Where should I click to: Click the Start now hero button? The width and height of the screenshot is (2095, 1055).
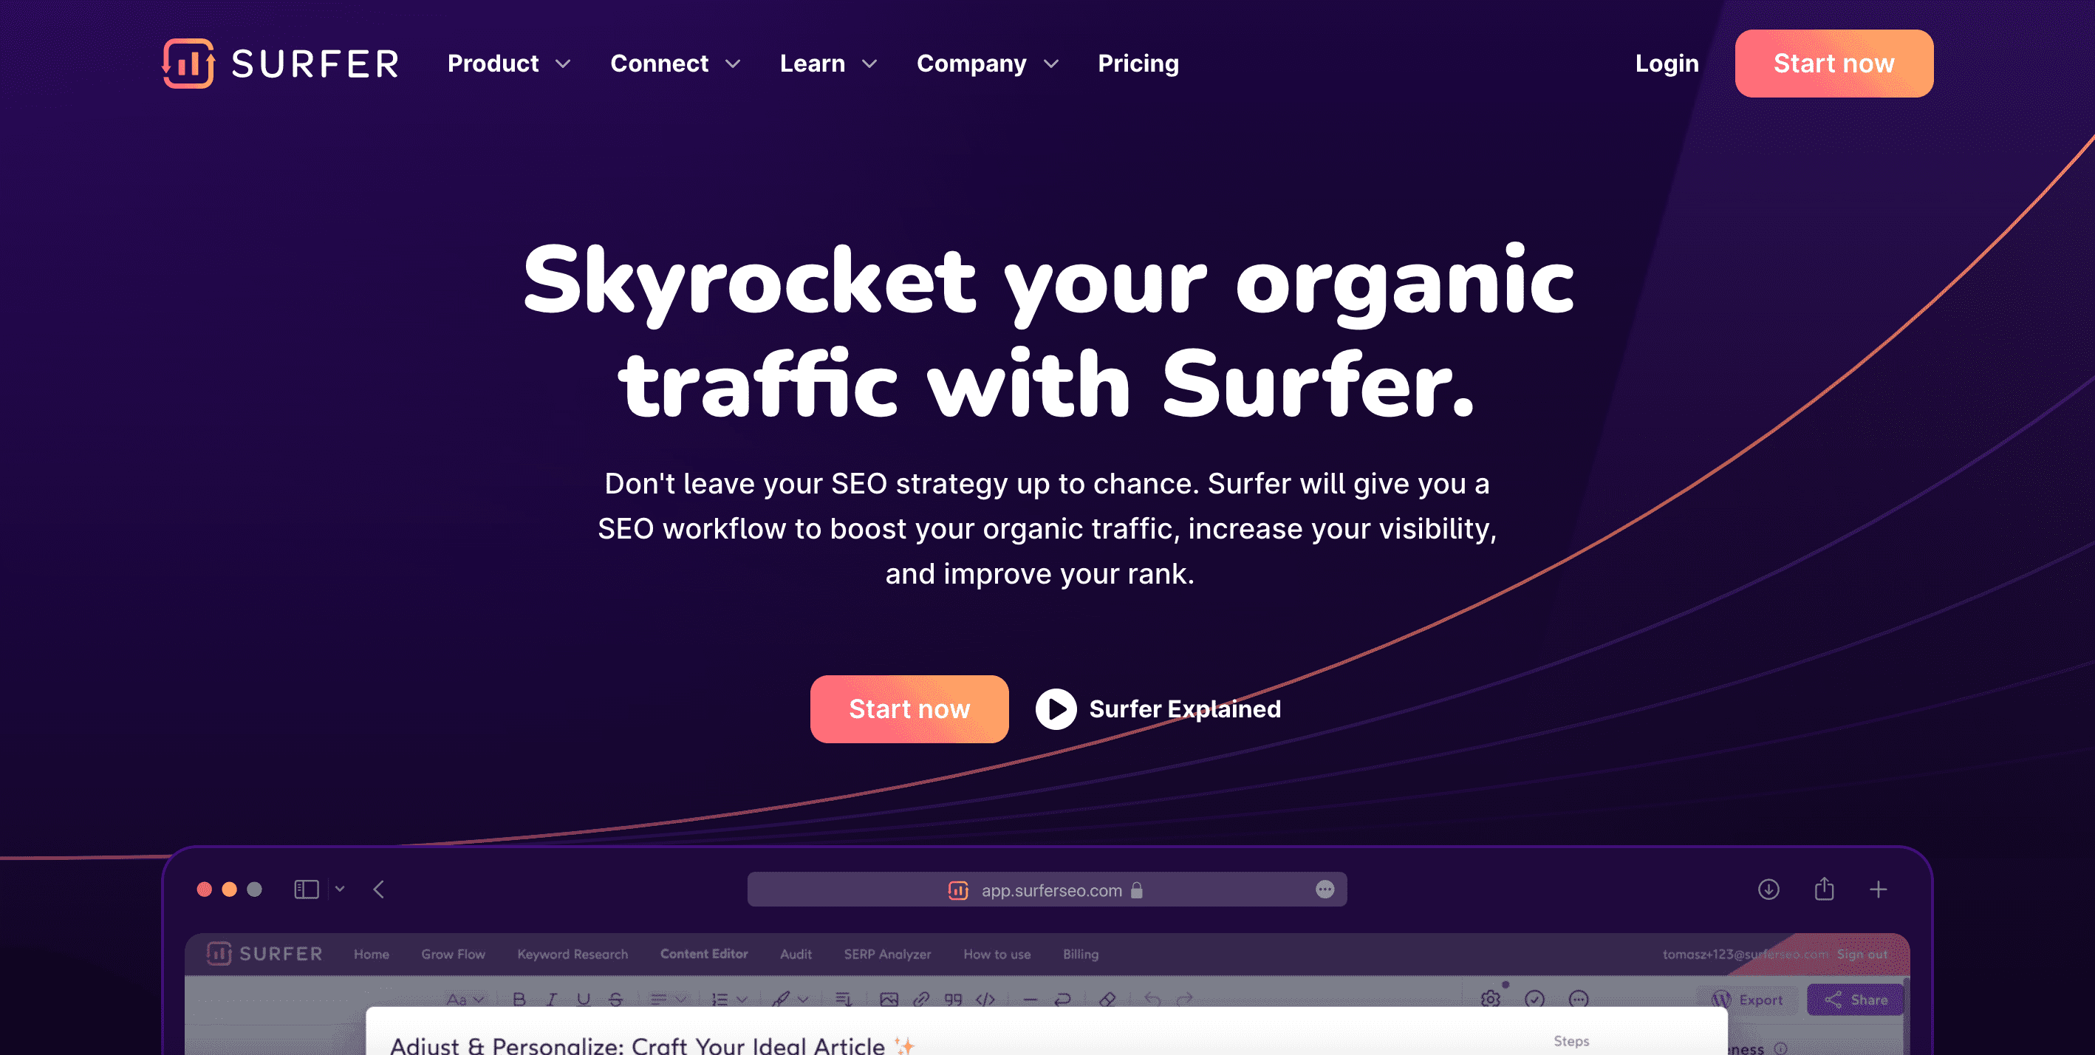(x=909, y=708)
